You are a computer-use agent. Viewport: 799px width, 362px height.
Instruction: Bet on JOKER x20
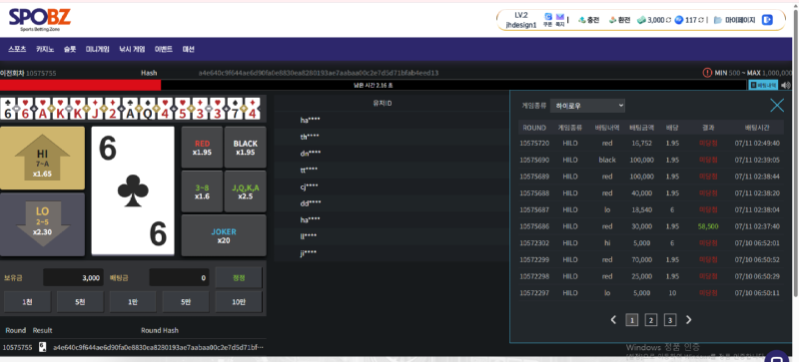224,235
